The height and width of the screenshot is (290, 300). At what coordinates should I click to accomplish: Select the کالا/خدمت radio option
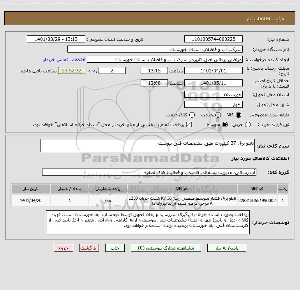(x=192, y=115)
